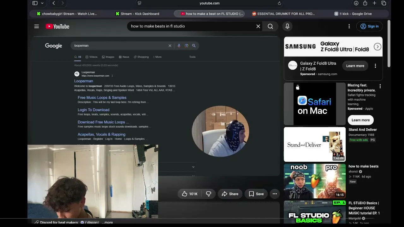Click the page vertical scrollbar
The image size is (404, 227).
[x=389, y=44]
